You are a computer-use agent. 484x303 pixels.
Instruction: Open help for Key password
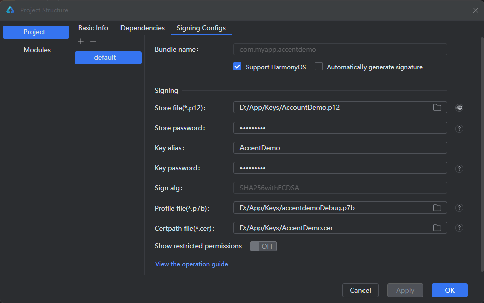click(459, 168)
